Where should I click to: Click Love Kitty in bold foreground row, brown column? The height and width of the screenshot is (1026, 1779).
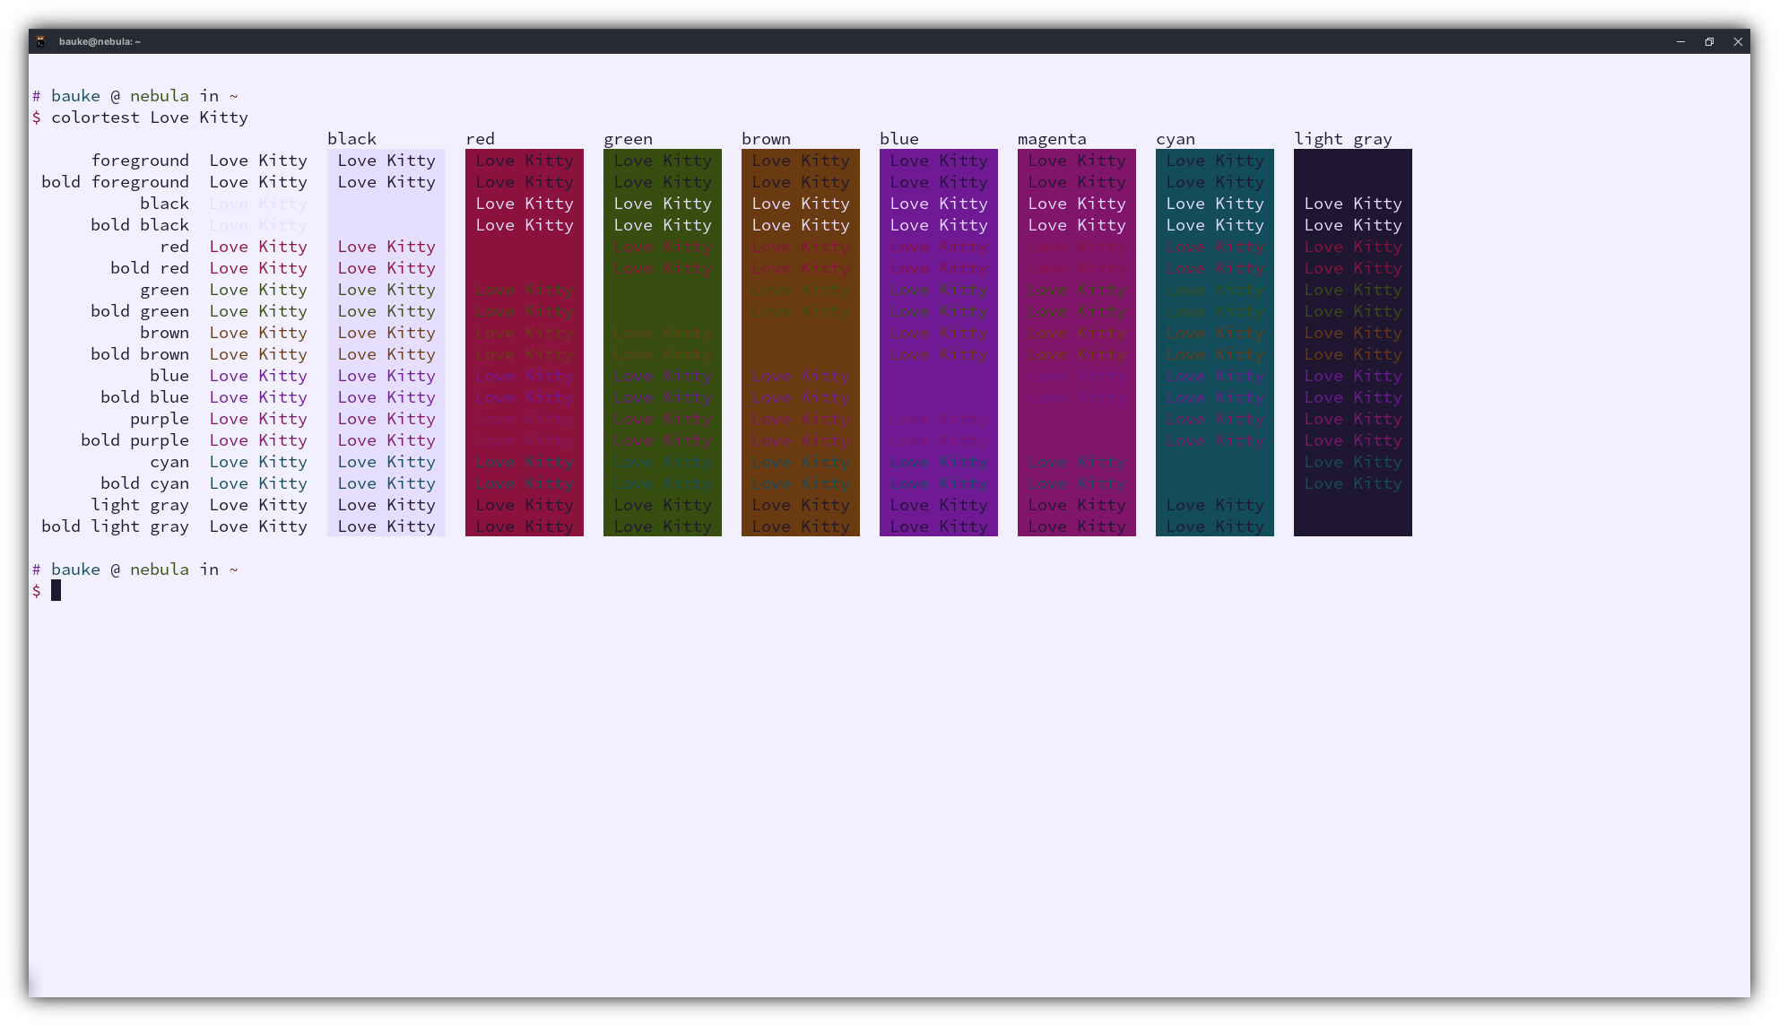801,182
